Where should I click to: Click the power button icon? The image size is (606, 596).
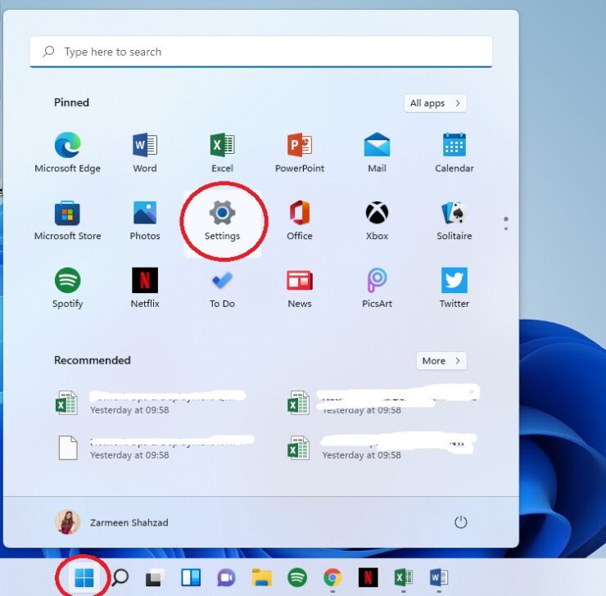(x=460, y=522)
